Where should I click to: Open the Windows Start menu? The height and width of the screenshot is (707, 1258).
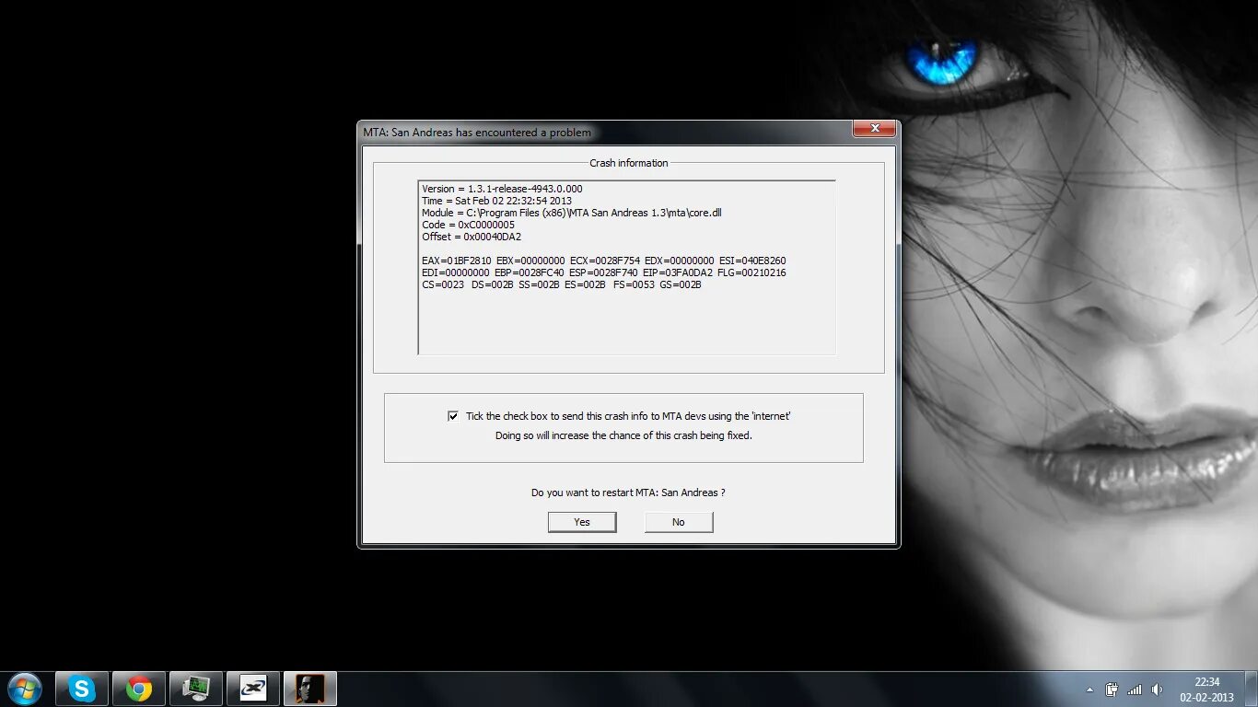coord(24,689)
